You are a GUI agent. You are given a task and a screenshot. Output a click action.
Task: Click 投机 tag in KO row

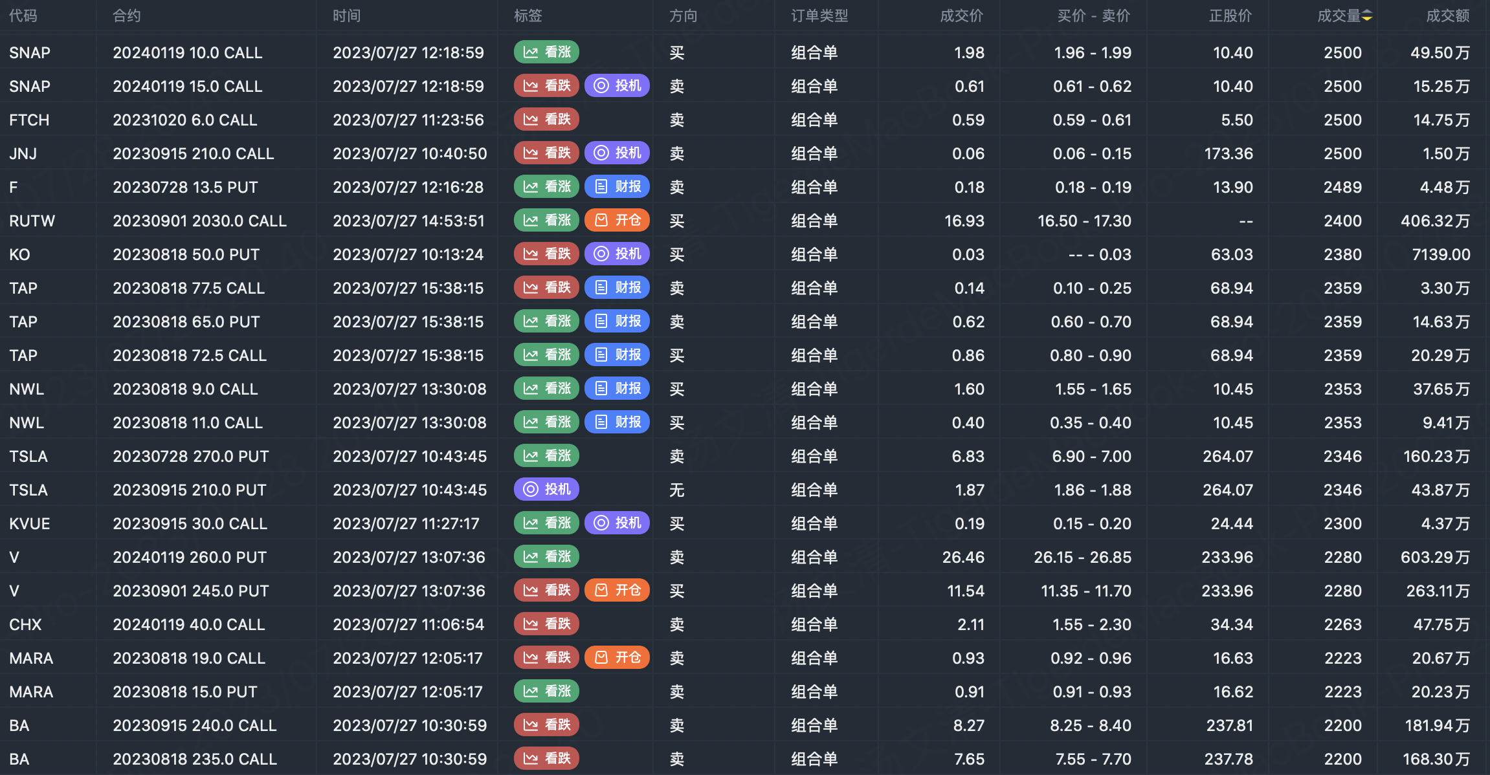[x=617, y=254]
